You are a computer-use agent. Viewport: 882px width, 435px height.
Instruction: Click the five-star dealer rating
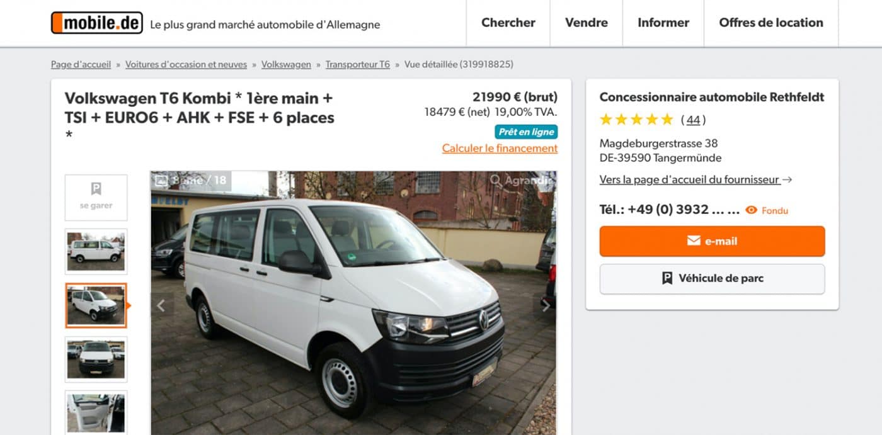636,120
